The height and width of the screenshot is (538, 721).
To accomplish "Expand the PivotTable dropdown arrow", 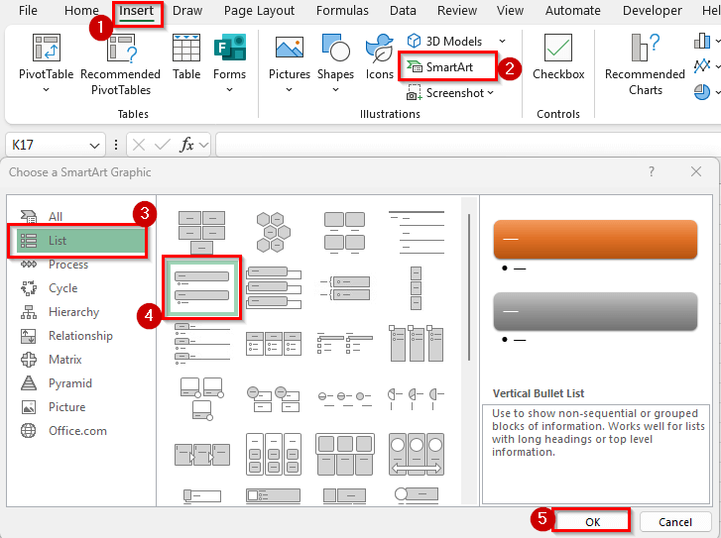I will [46, 89].
